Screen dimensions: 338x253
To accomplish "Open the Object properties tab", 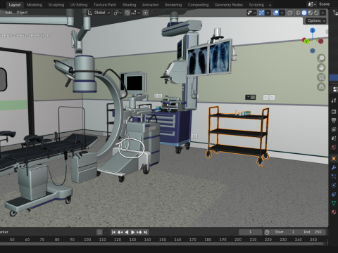I will 334,159.
